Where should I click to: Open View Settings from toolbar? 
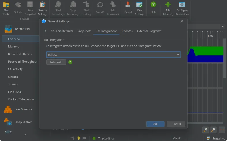[140, 8]
